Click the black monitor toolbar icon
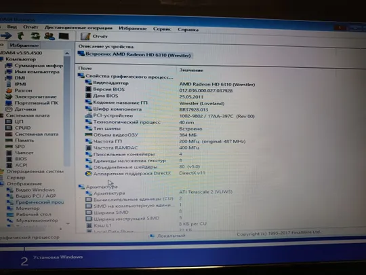Image resolution: width=366 pixels, height=275 pixels. pos(64,37)
